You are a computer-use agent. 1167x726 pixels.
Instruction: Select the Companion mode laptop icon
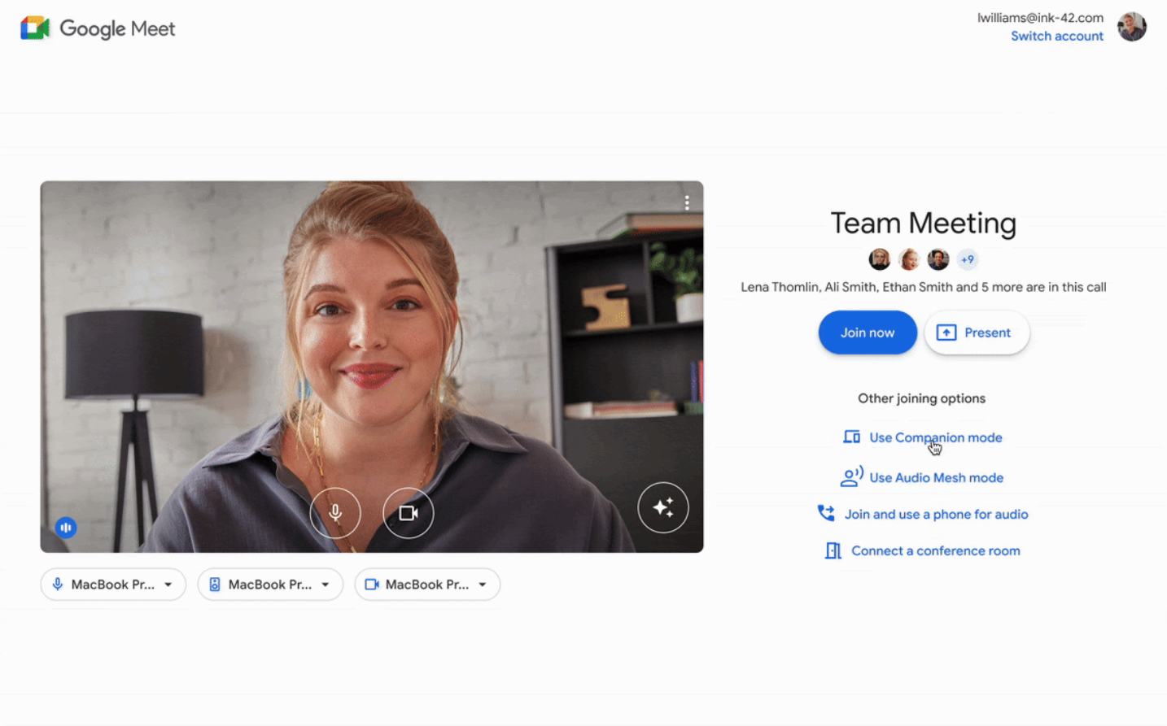coord(850,437)
